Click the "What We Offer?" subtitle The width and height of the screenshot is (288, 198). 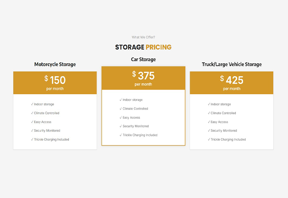point(143,37)
